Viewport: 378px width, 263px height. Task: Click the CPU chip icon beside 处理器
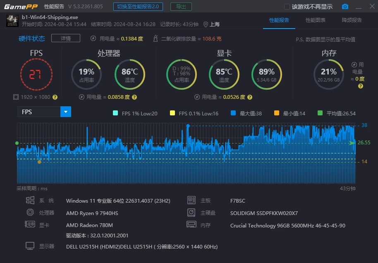[x=30, y=212]
